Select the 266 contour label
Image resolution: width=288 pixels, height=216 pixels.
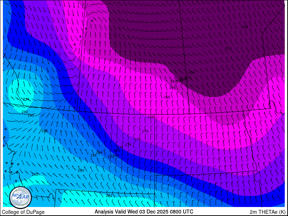coord(167,97)
